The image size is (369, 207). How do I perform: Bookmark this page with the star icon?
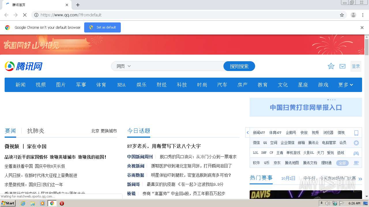pos(342,15)
